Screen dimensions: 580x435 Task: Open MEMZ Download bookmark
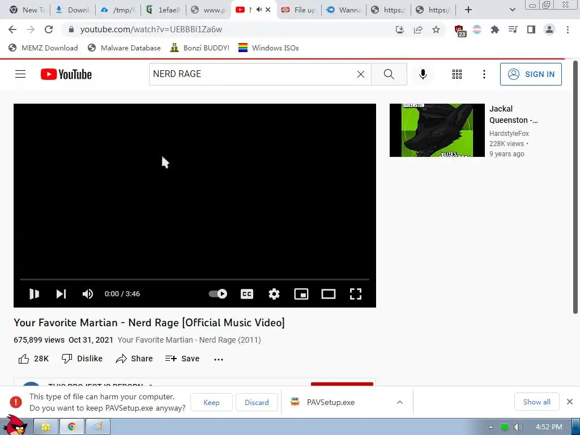point(43,48)
